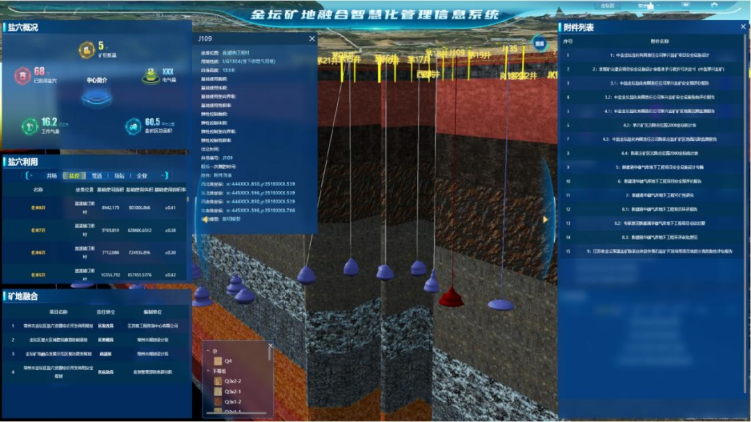
Task: Click the yellow arrow to expand right panel
Action: pos(545,219)
